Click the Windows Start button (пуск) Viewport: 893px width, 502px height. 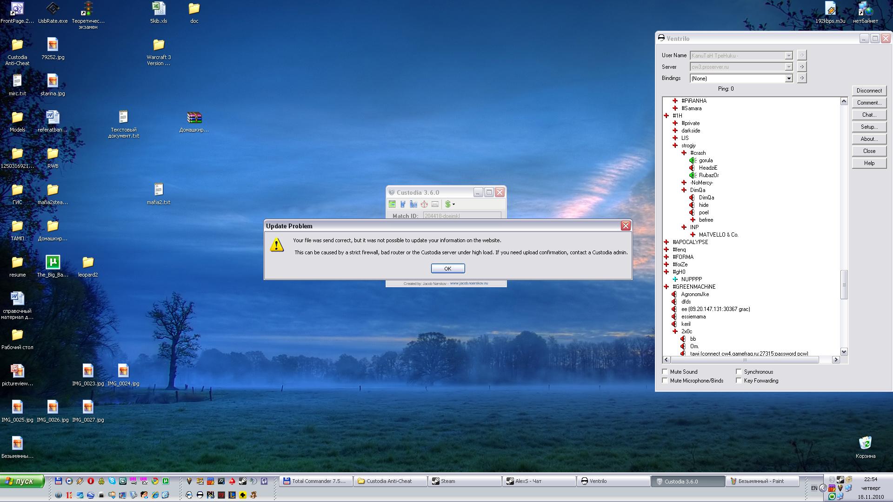pos(22,481)
